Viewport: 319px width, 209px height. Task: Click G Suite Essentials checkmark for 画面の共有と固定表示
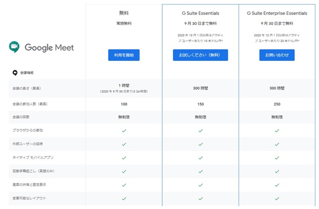(x=200, y=185)
